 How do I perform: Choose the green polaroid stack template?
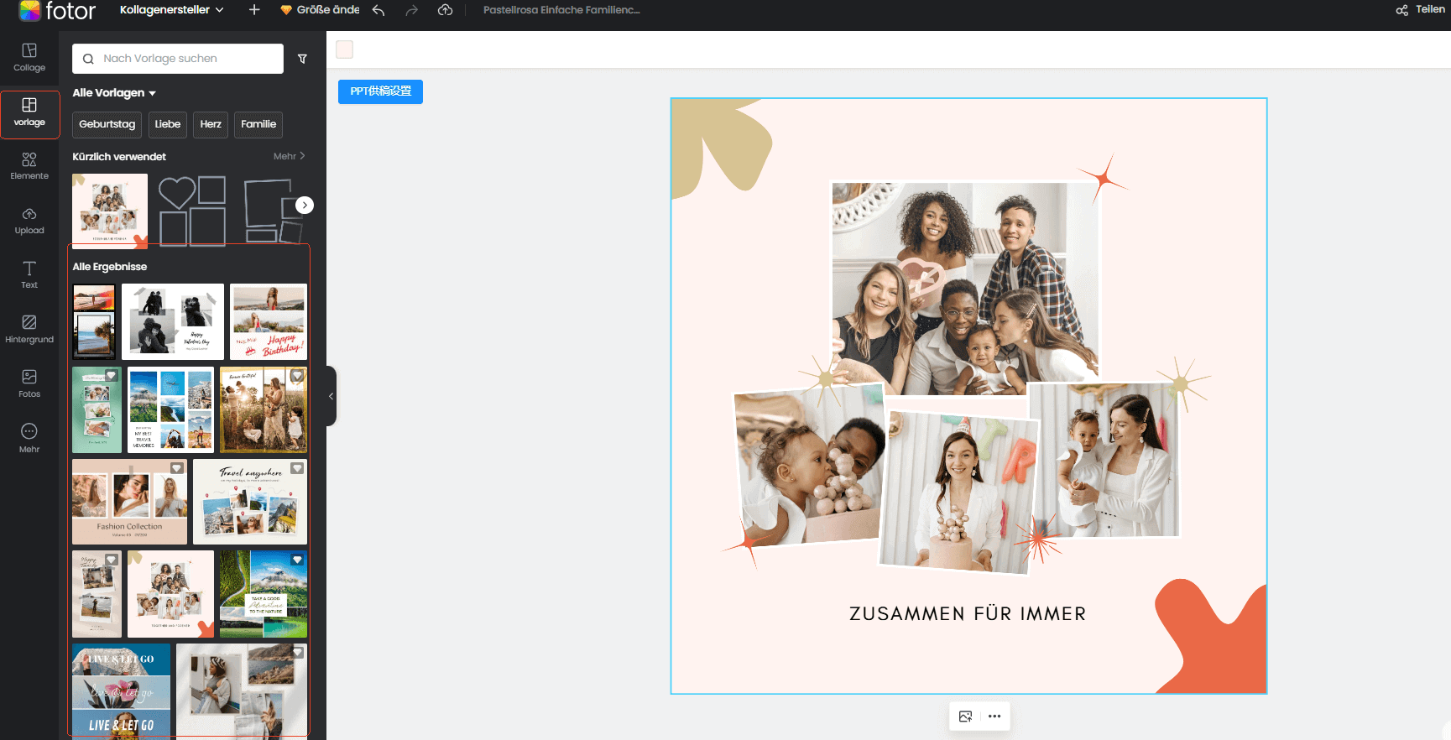[x=97, y=409]
